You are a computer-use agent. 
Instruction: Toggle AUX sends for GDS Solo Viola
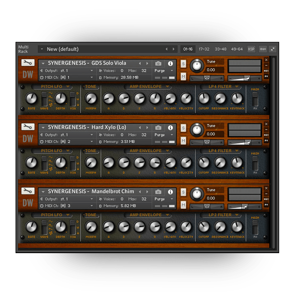point(266,71)
